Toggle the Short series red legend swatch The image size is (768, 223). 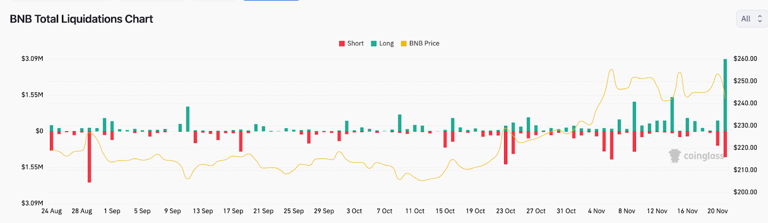[342, 44]
